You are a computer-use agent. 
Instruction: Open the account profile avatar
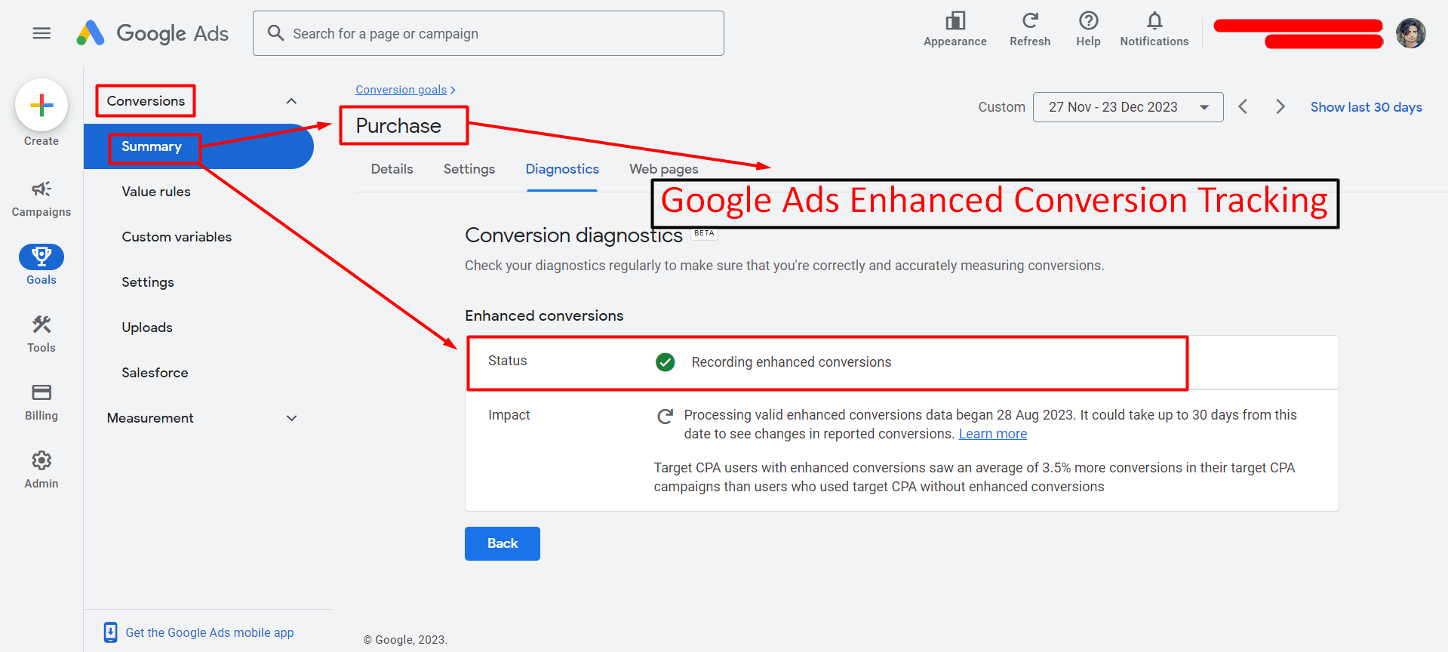[x=1410, y=33]
